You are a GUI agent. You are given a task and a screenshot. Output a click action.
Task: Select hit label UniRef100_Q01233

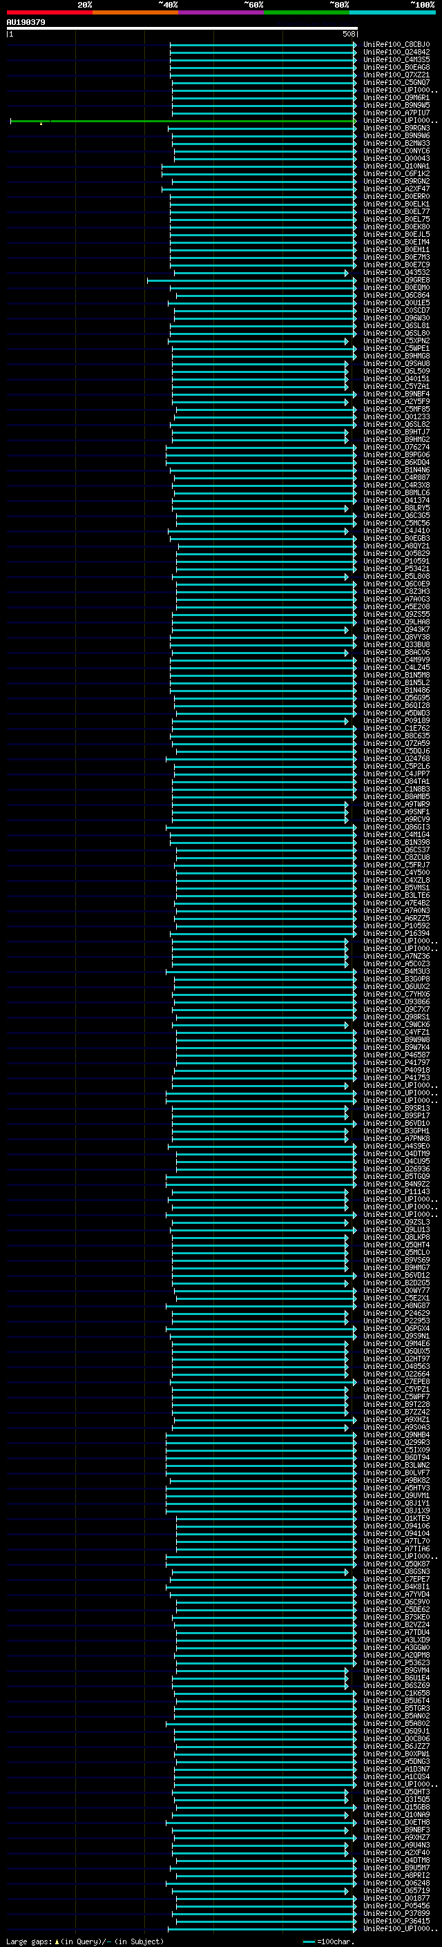click(396, 417)
